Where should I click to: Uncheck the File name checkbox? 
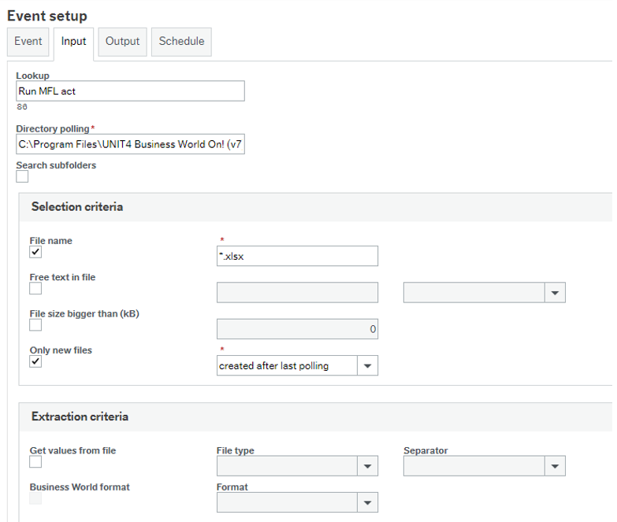point(35,252)
